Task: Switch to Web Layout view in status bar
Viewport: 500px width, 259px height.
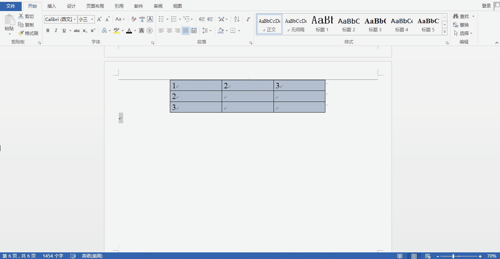Action: [x=428, y=256]
